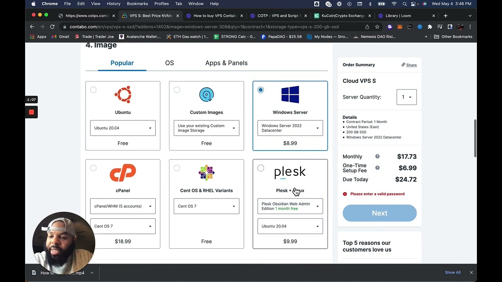Expand the bookmarks overflow chevron
502x282 pixels.
(x=426, y=36)
